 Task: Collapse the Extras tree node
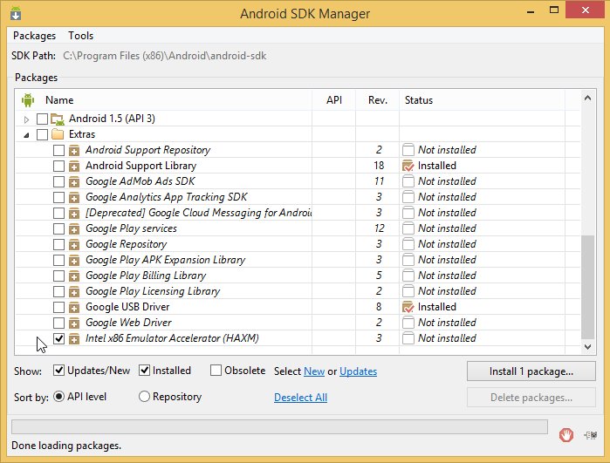pyautogui.click(x=26, y=135)
